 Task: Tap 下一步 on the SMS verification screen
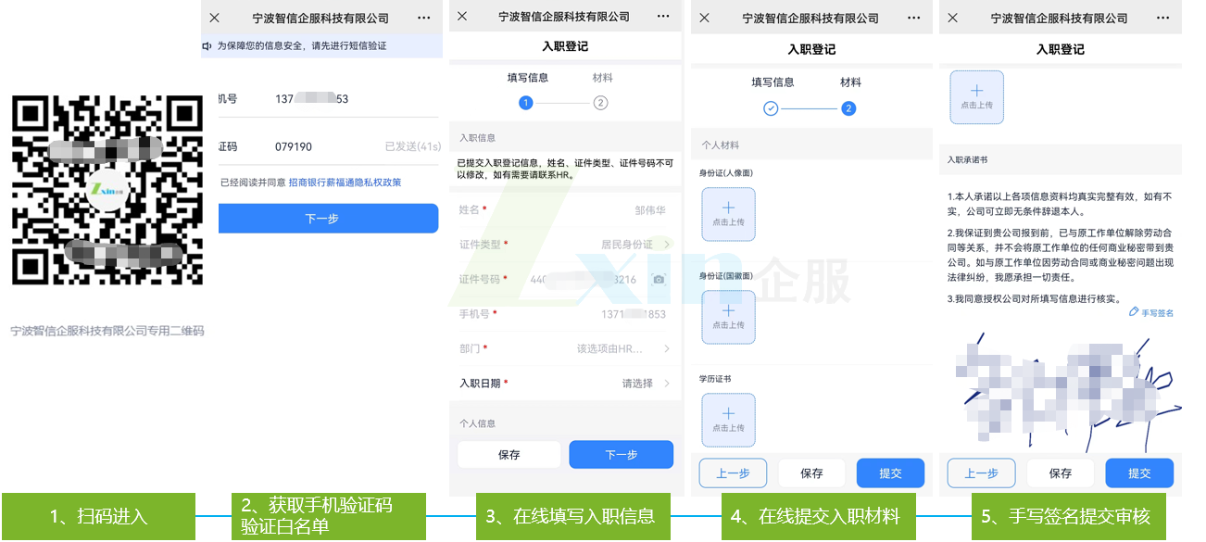pyautogui.click(x=328, y=219)
